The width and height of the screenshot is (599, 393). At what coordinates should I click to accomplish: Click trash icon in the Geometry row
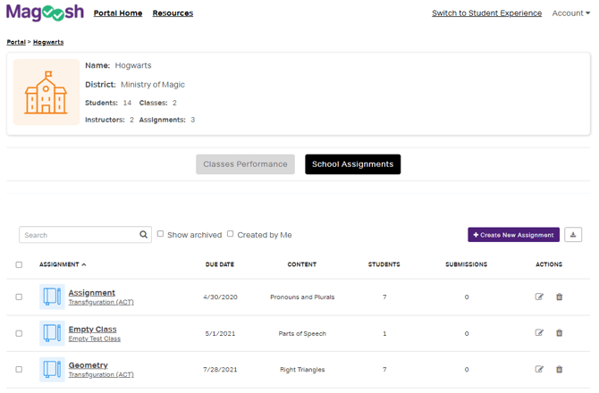coord(560,369)
